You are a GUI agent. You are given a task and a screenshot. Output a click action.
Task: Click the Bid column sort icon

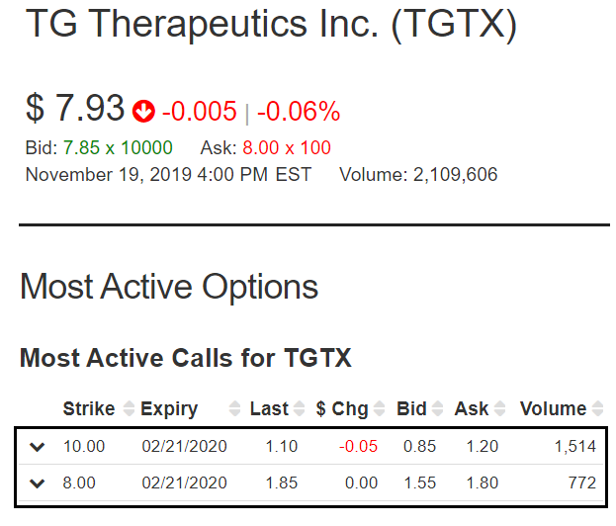[x=438, y=408]
